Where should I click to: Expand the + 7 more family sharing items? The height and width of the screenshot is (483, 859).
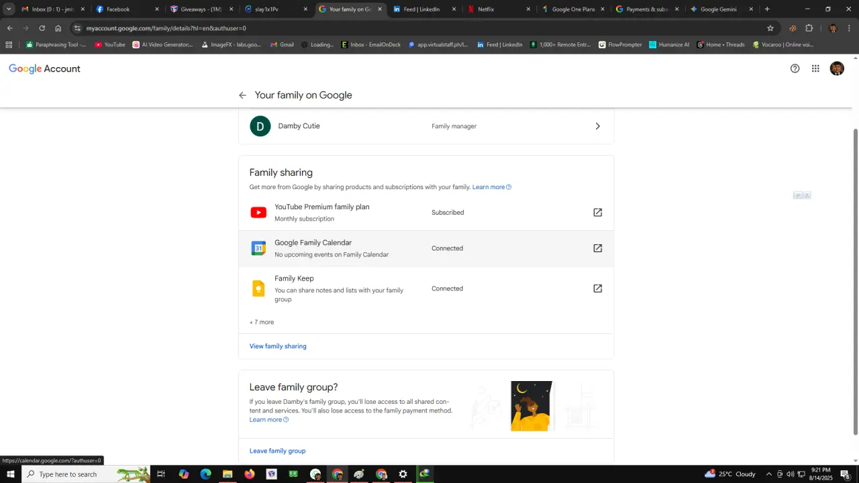point(262,322)
